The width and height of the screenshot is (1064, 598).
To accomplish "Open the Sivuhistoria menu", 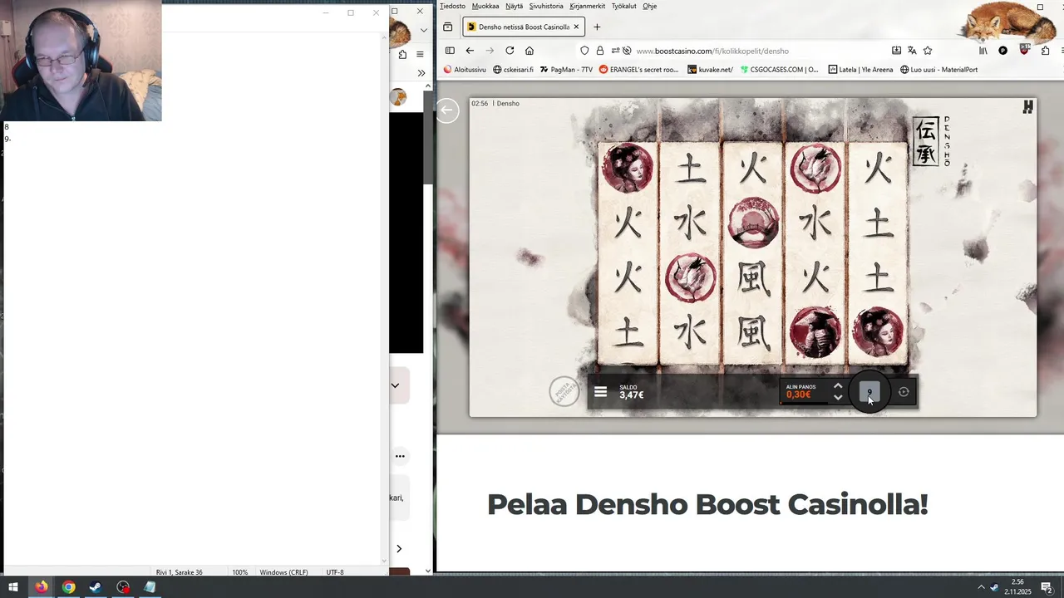I will (546, 6).
